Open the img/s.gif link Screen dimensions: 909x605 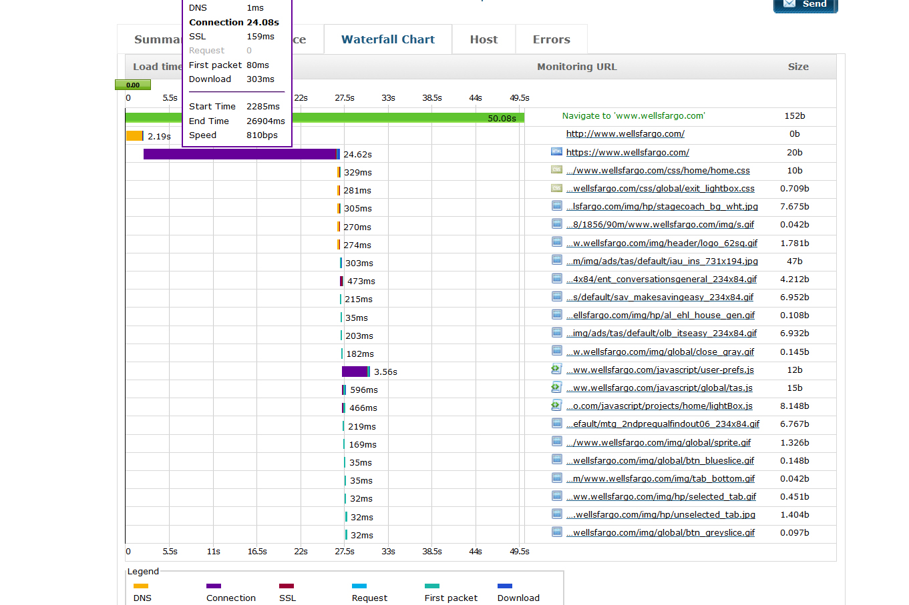pos(660,225)
